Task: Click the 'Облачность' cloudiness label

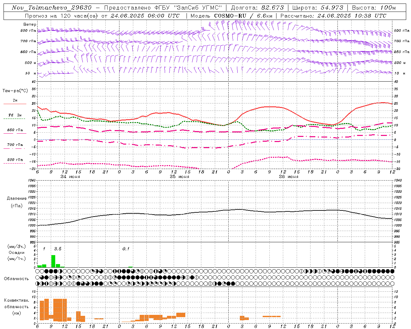Action: [x=16, y=279]
